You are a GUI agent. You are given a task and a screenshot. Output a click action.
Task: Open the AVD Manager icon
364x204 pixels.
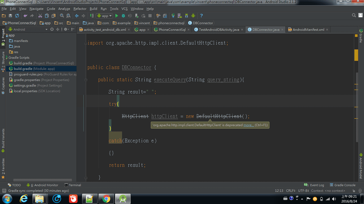point(180,16)
